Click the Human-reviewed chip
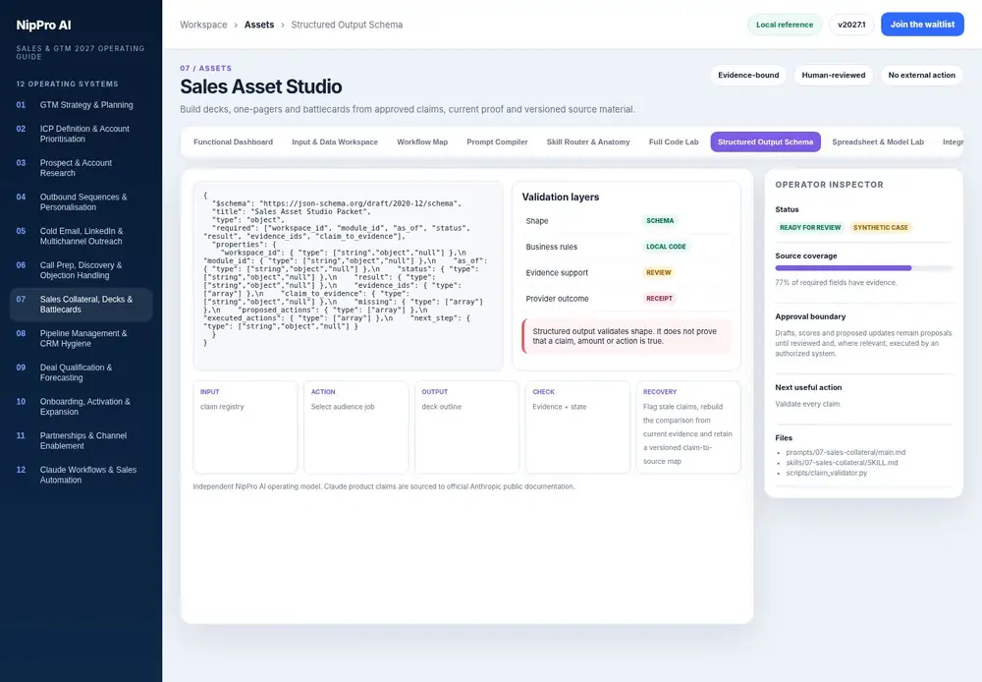Image resolution: width=982 pixels, height=682 pixels. tap(833, 76)
